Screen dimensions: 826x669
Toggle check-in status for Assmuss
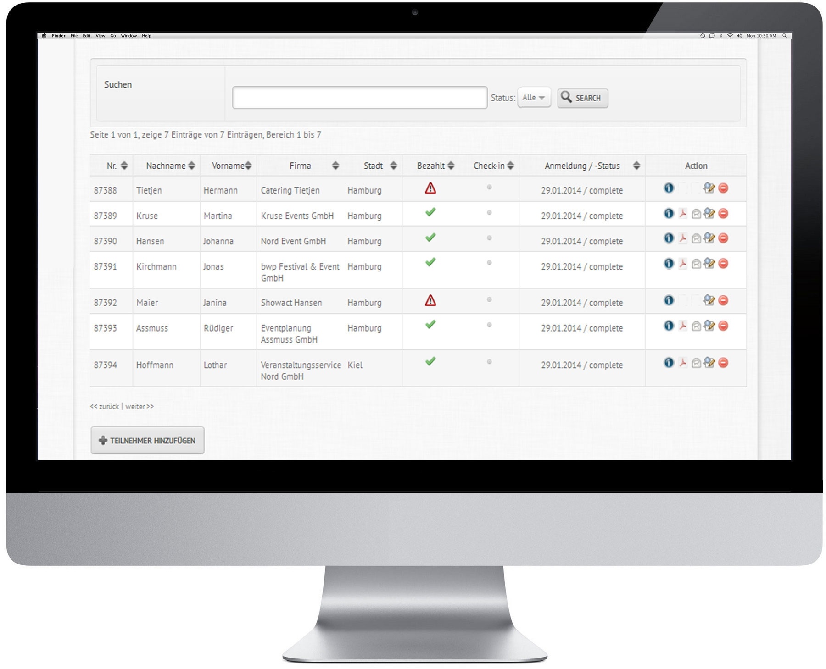click(489, 325)
